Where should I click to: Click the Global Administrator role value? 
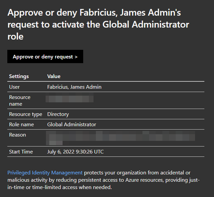[72, 125]
